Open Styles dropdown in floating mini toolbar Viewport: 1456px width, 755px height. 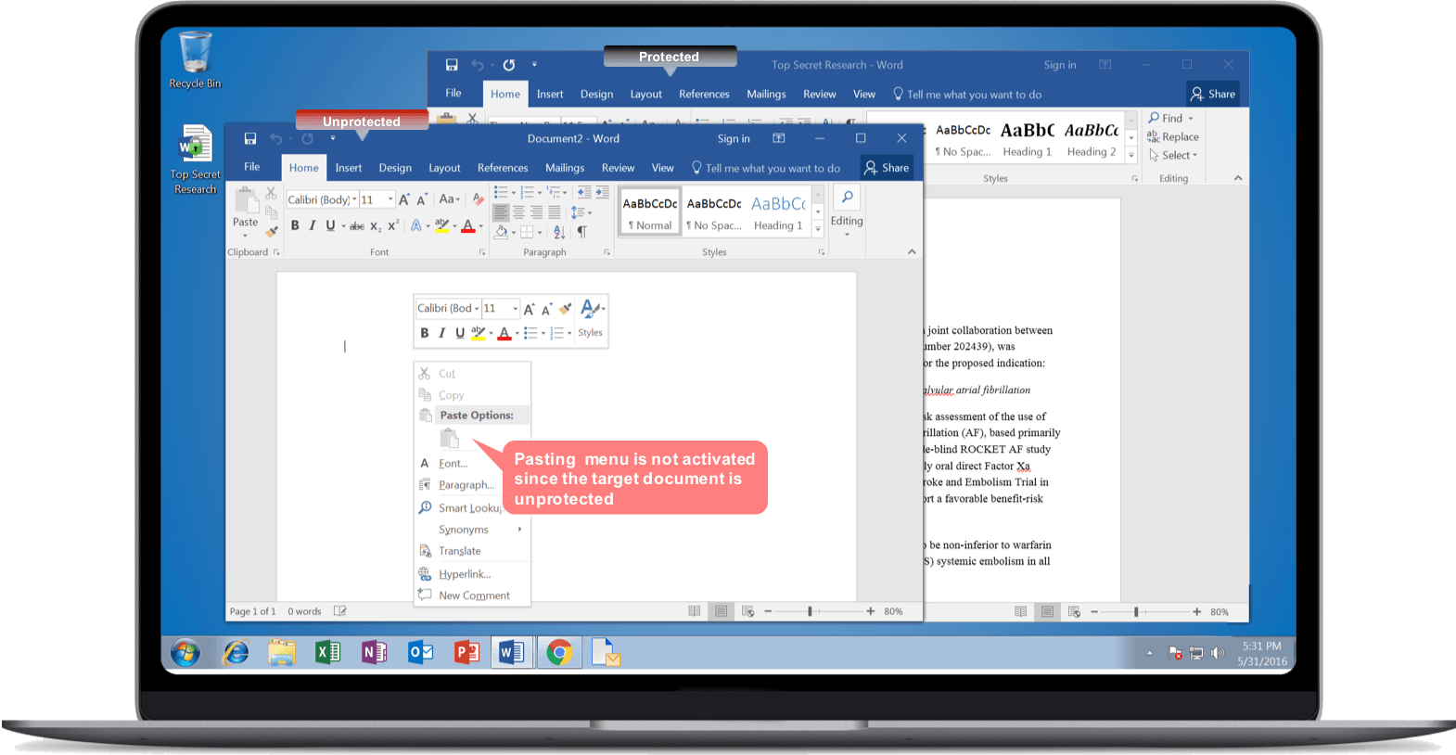pos(591,318)
